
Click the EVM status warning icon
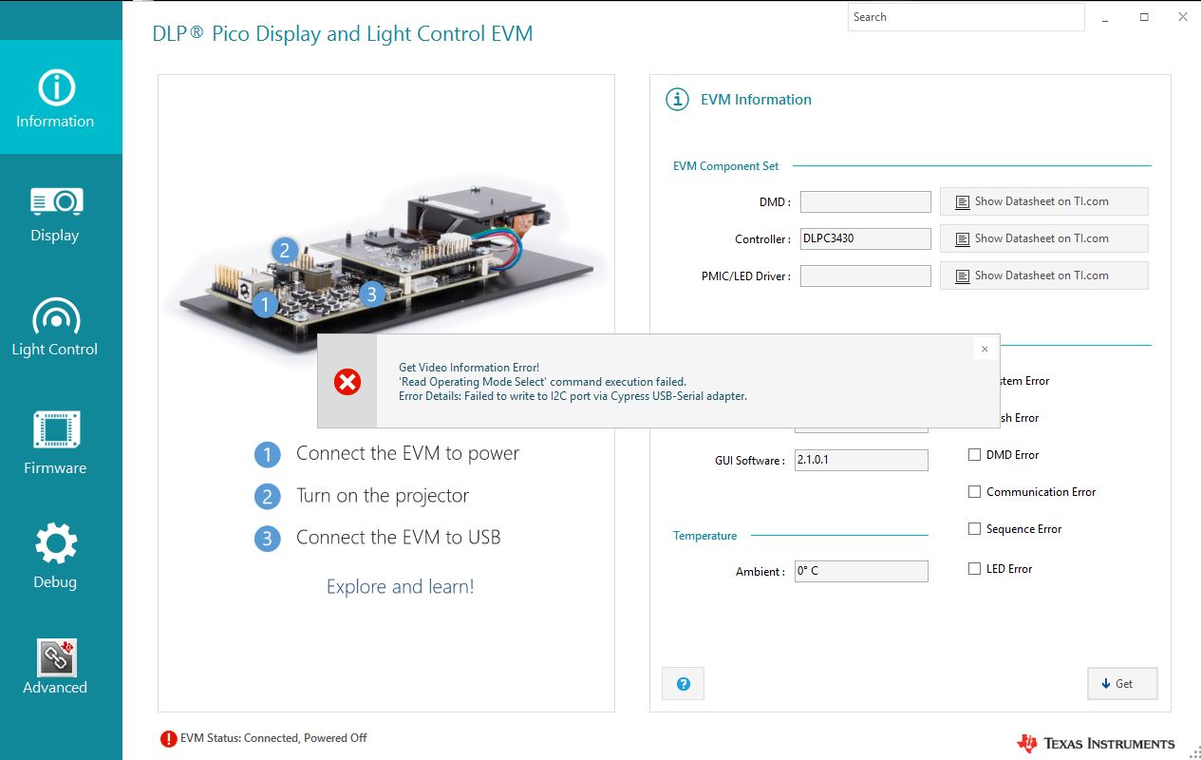(169, 738)
